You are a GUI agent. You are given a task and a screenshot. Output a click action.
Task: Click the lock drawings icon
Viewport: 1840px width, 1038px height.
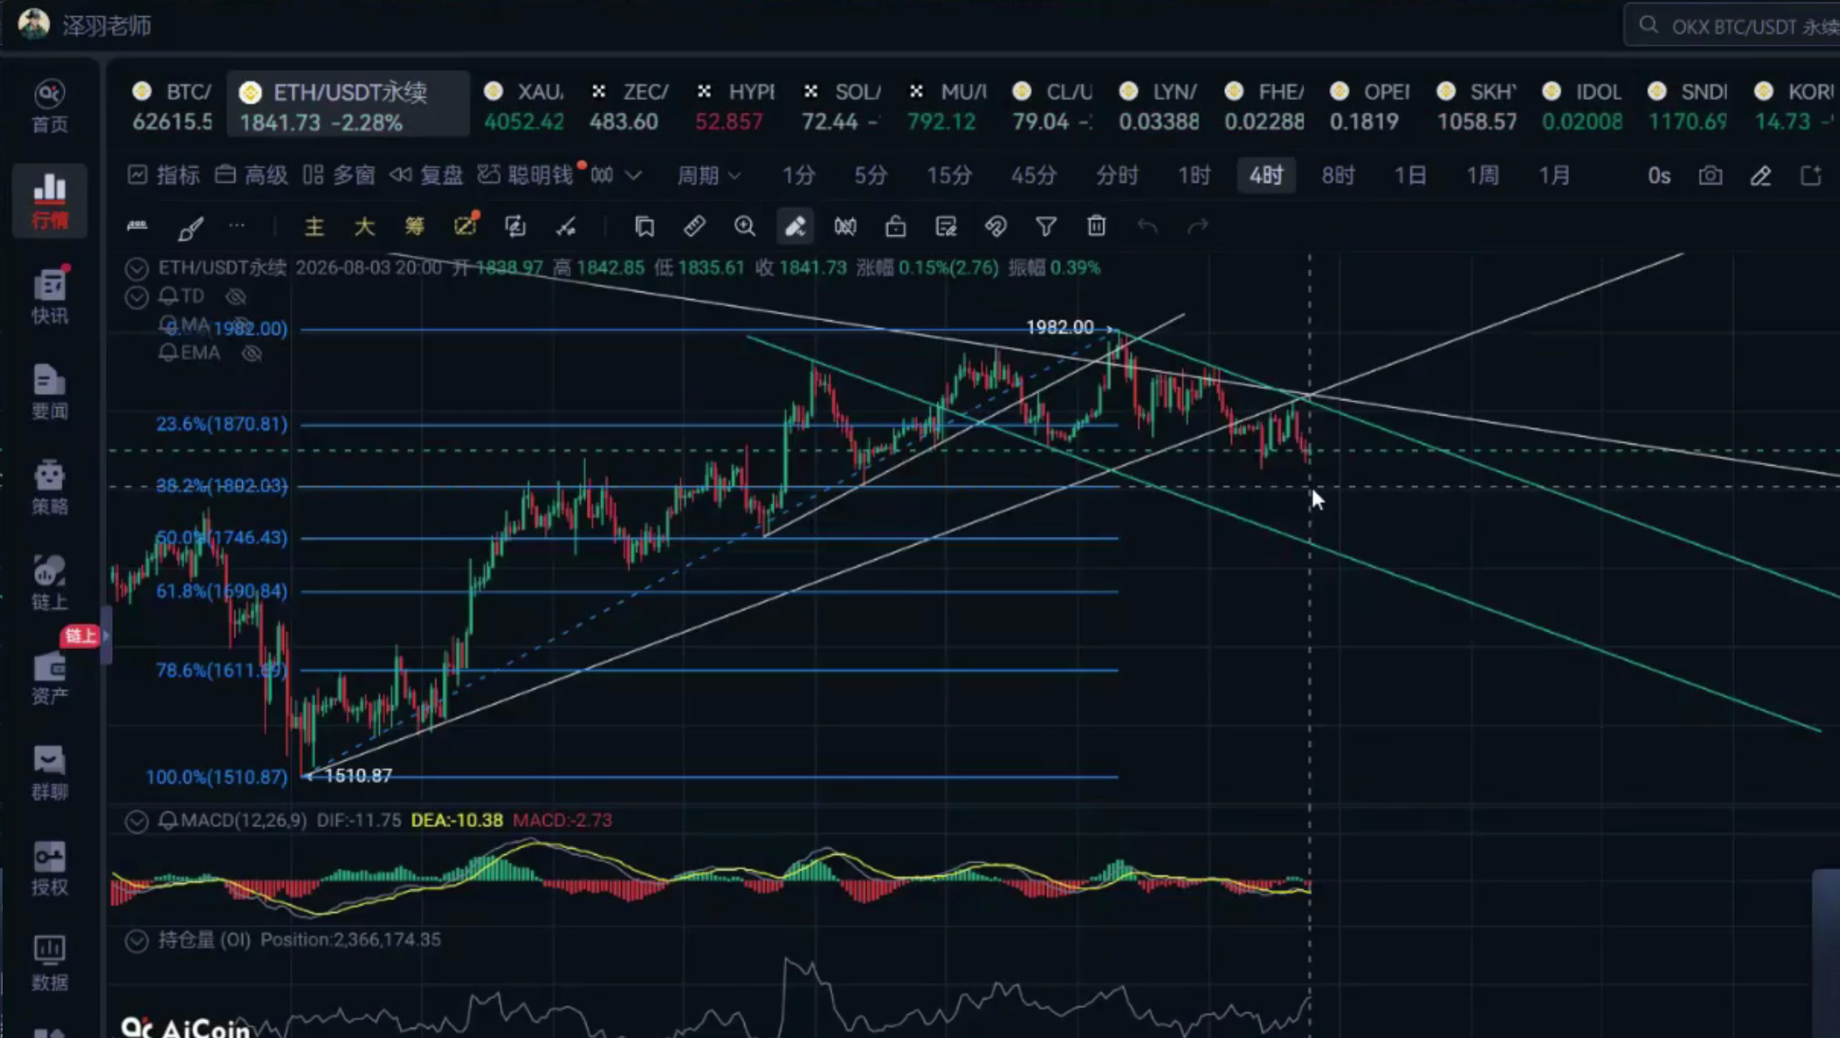pos(895,226)
